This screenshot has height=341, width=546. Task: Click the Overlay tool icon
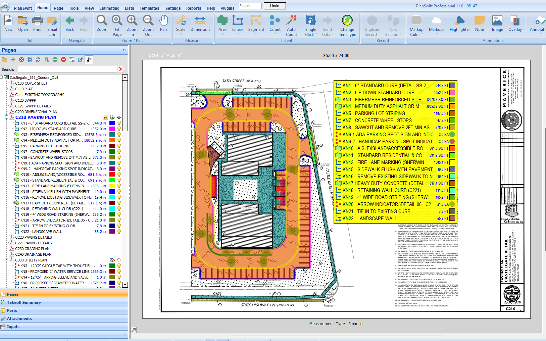515,21
